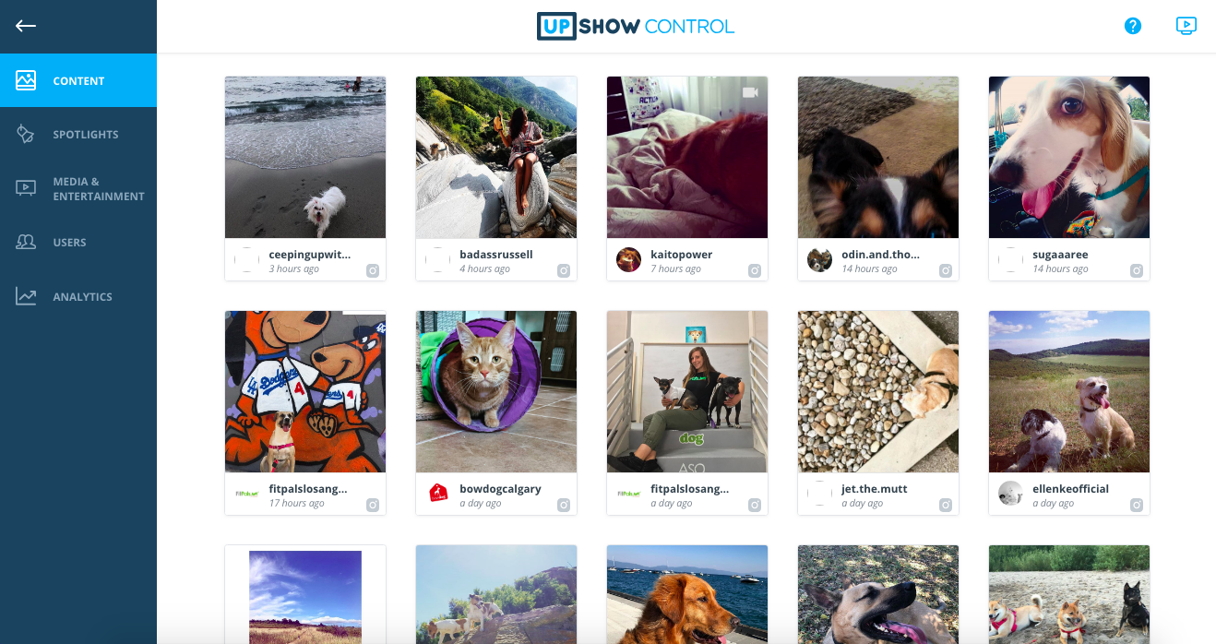Screen dimensions: 1216x644
Task: Click bowdogcalgary red avatar icon
Action: point(438,494)
